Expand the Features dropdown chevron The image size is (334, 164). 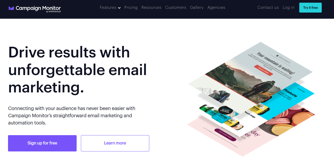pyautogui.click(x=119, y=8)
